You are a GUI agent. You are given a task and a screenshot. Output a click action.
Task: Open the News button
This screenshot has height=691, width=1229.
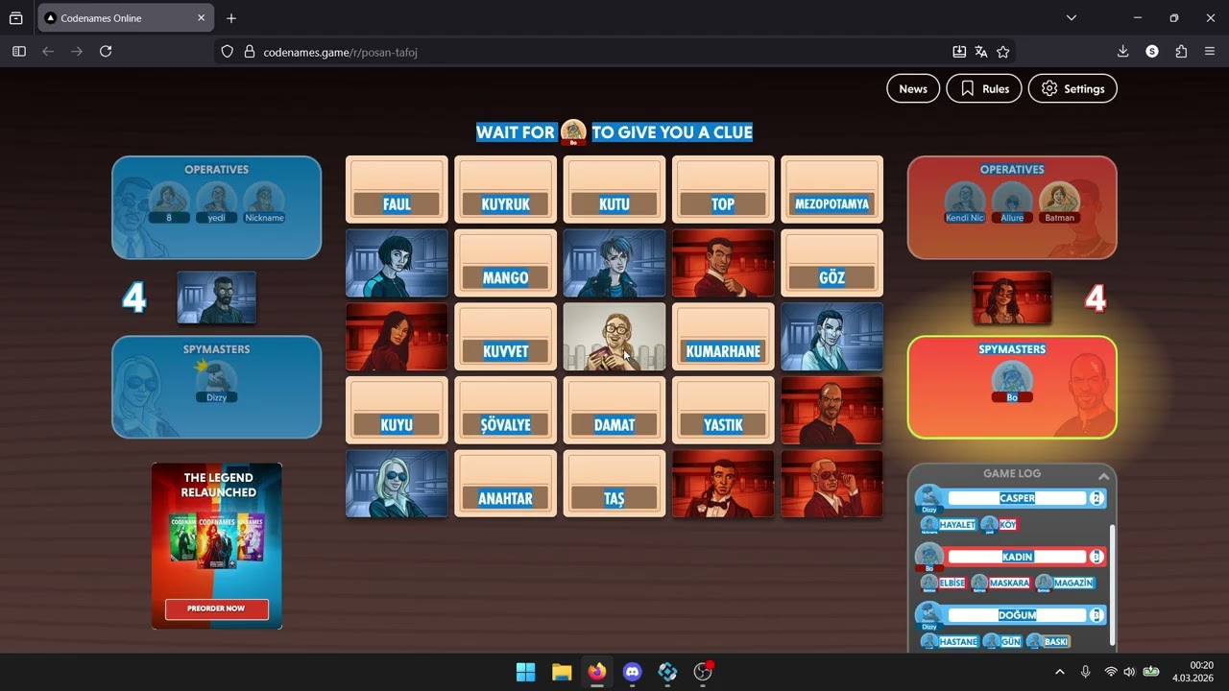913,88
